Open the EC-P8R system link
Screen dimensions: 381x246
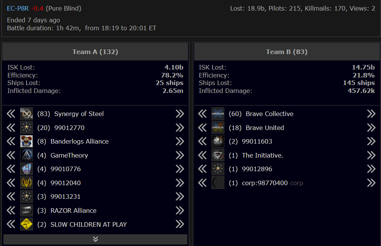click(x=17, y=8)
